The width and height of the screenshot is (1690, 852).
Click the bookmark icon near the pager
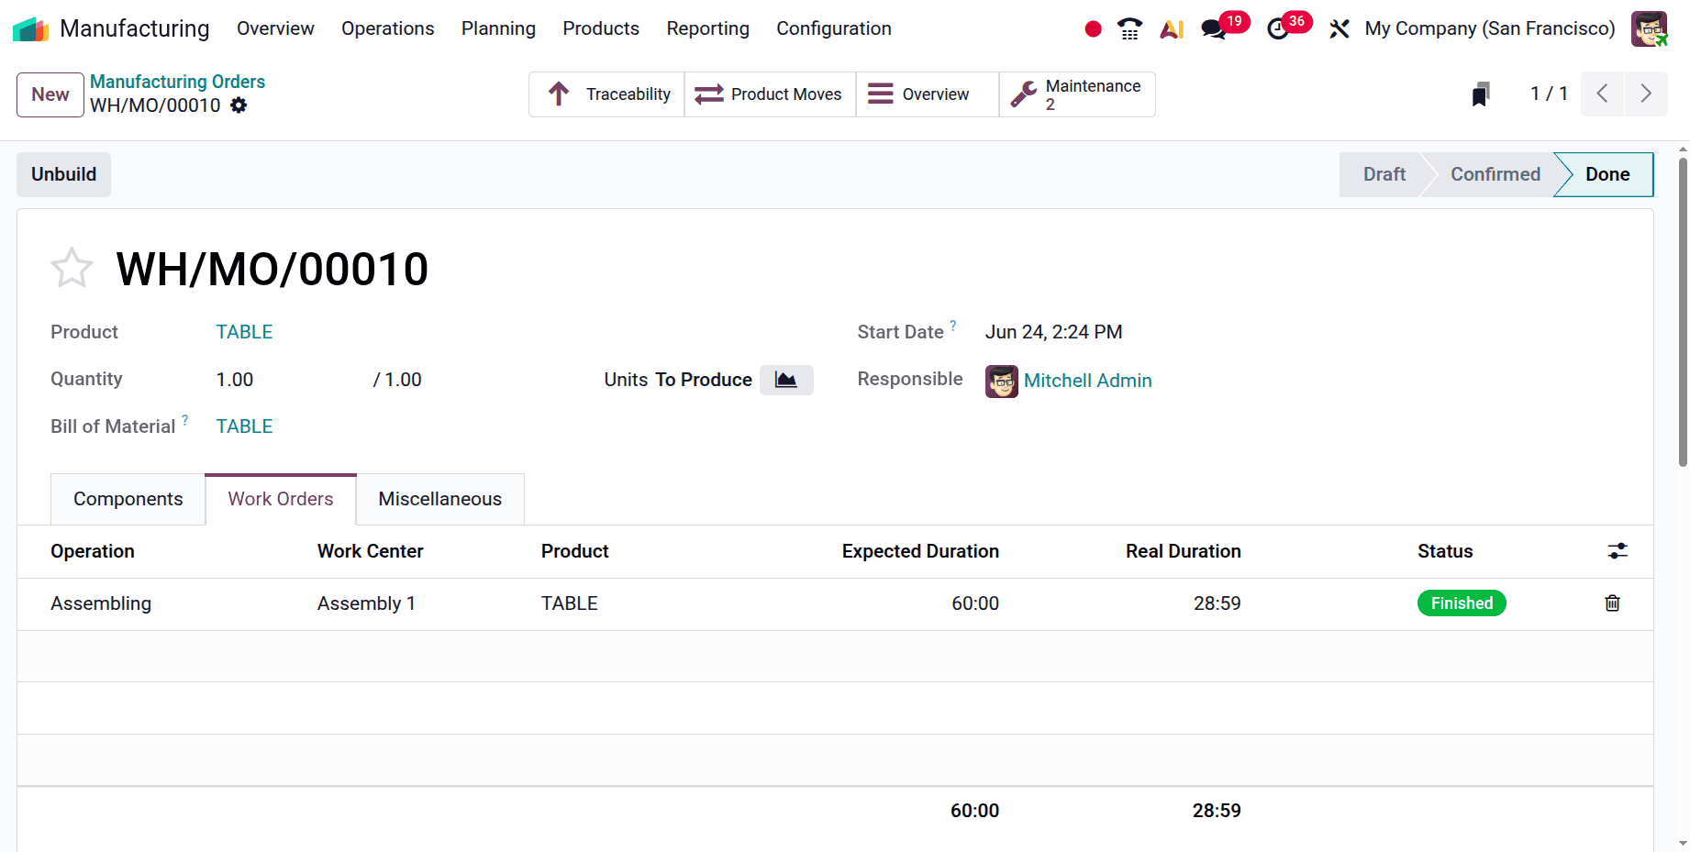(x=1481, y=94)
